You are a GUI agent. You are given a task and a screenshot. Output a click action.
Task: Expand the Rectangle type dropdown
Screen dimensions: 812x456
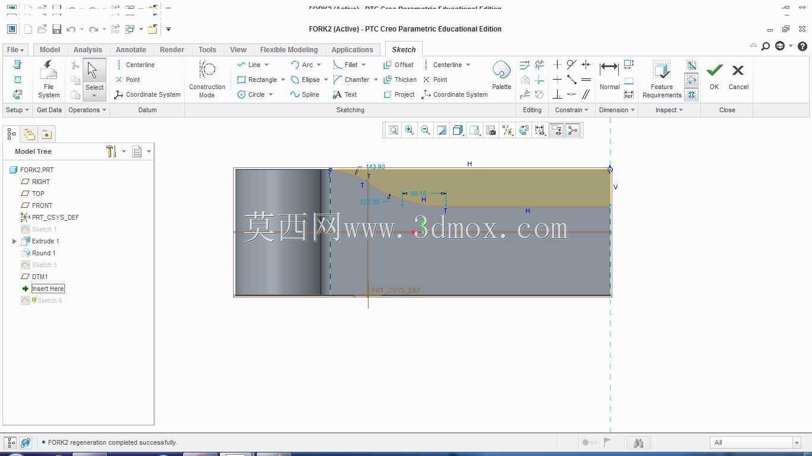(x=283, y=80)
